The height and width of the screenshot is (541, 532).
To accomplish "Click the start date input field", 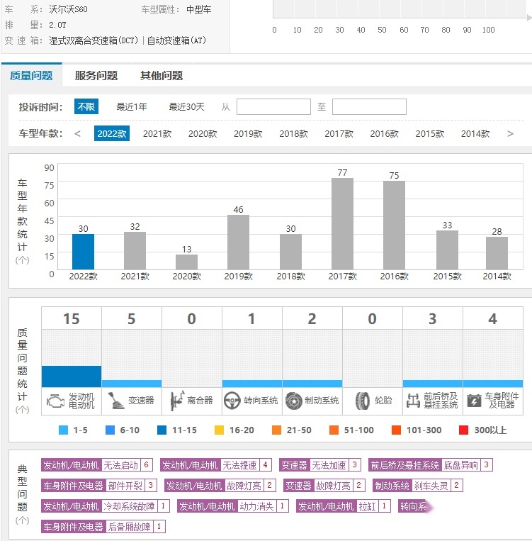I will tap(273, 106).
